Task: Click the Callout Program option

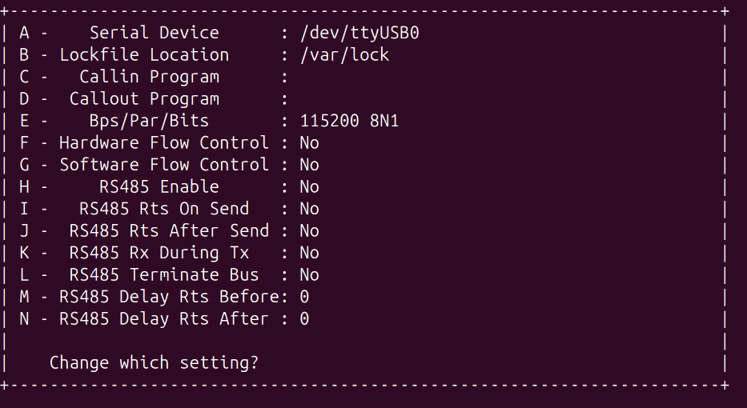Action: [x=144, y=99]
